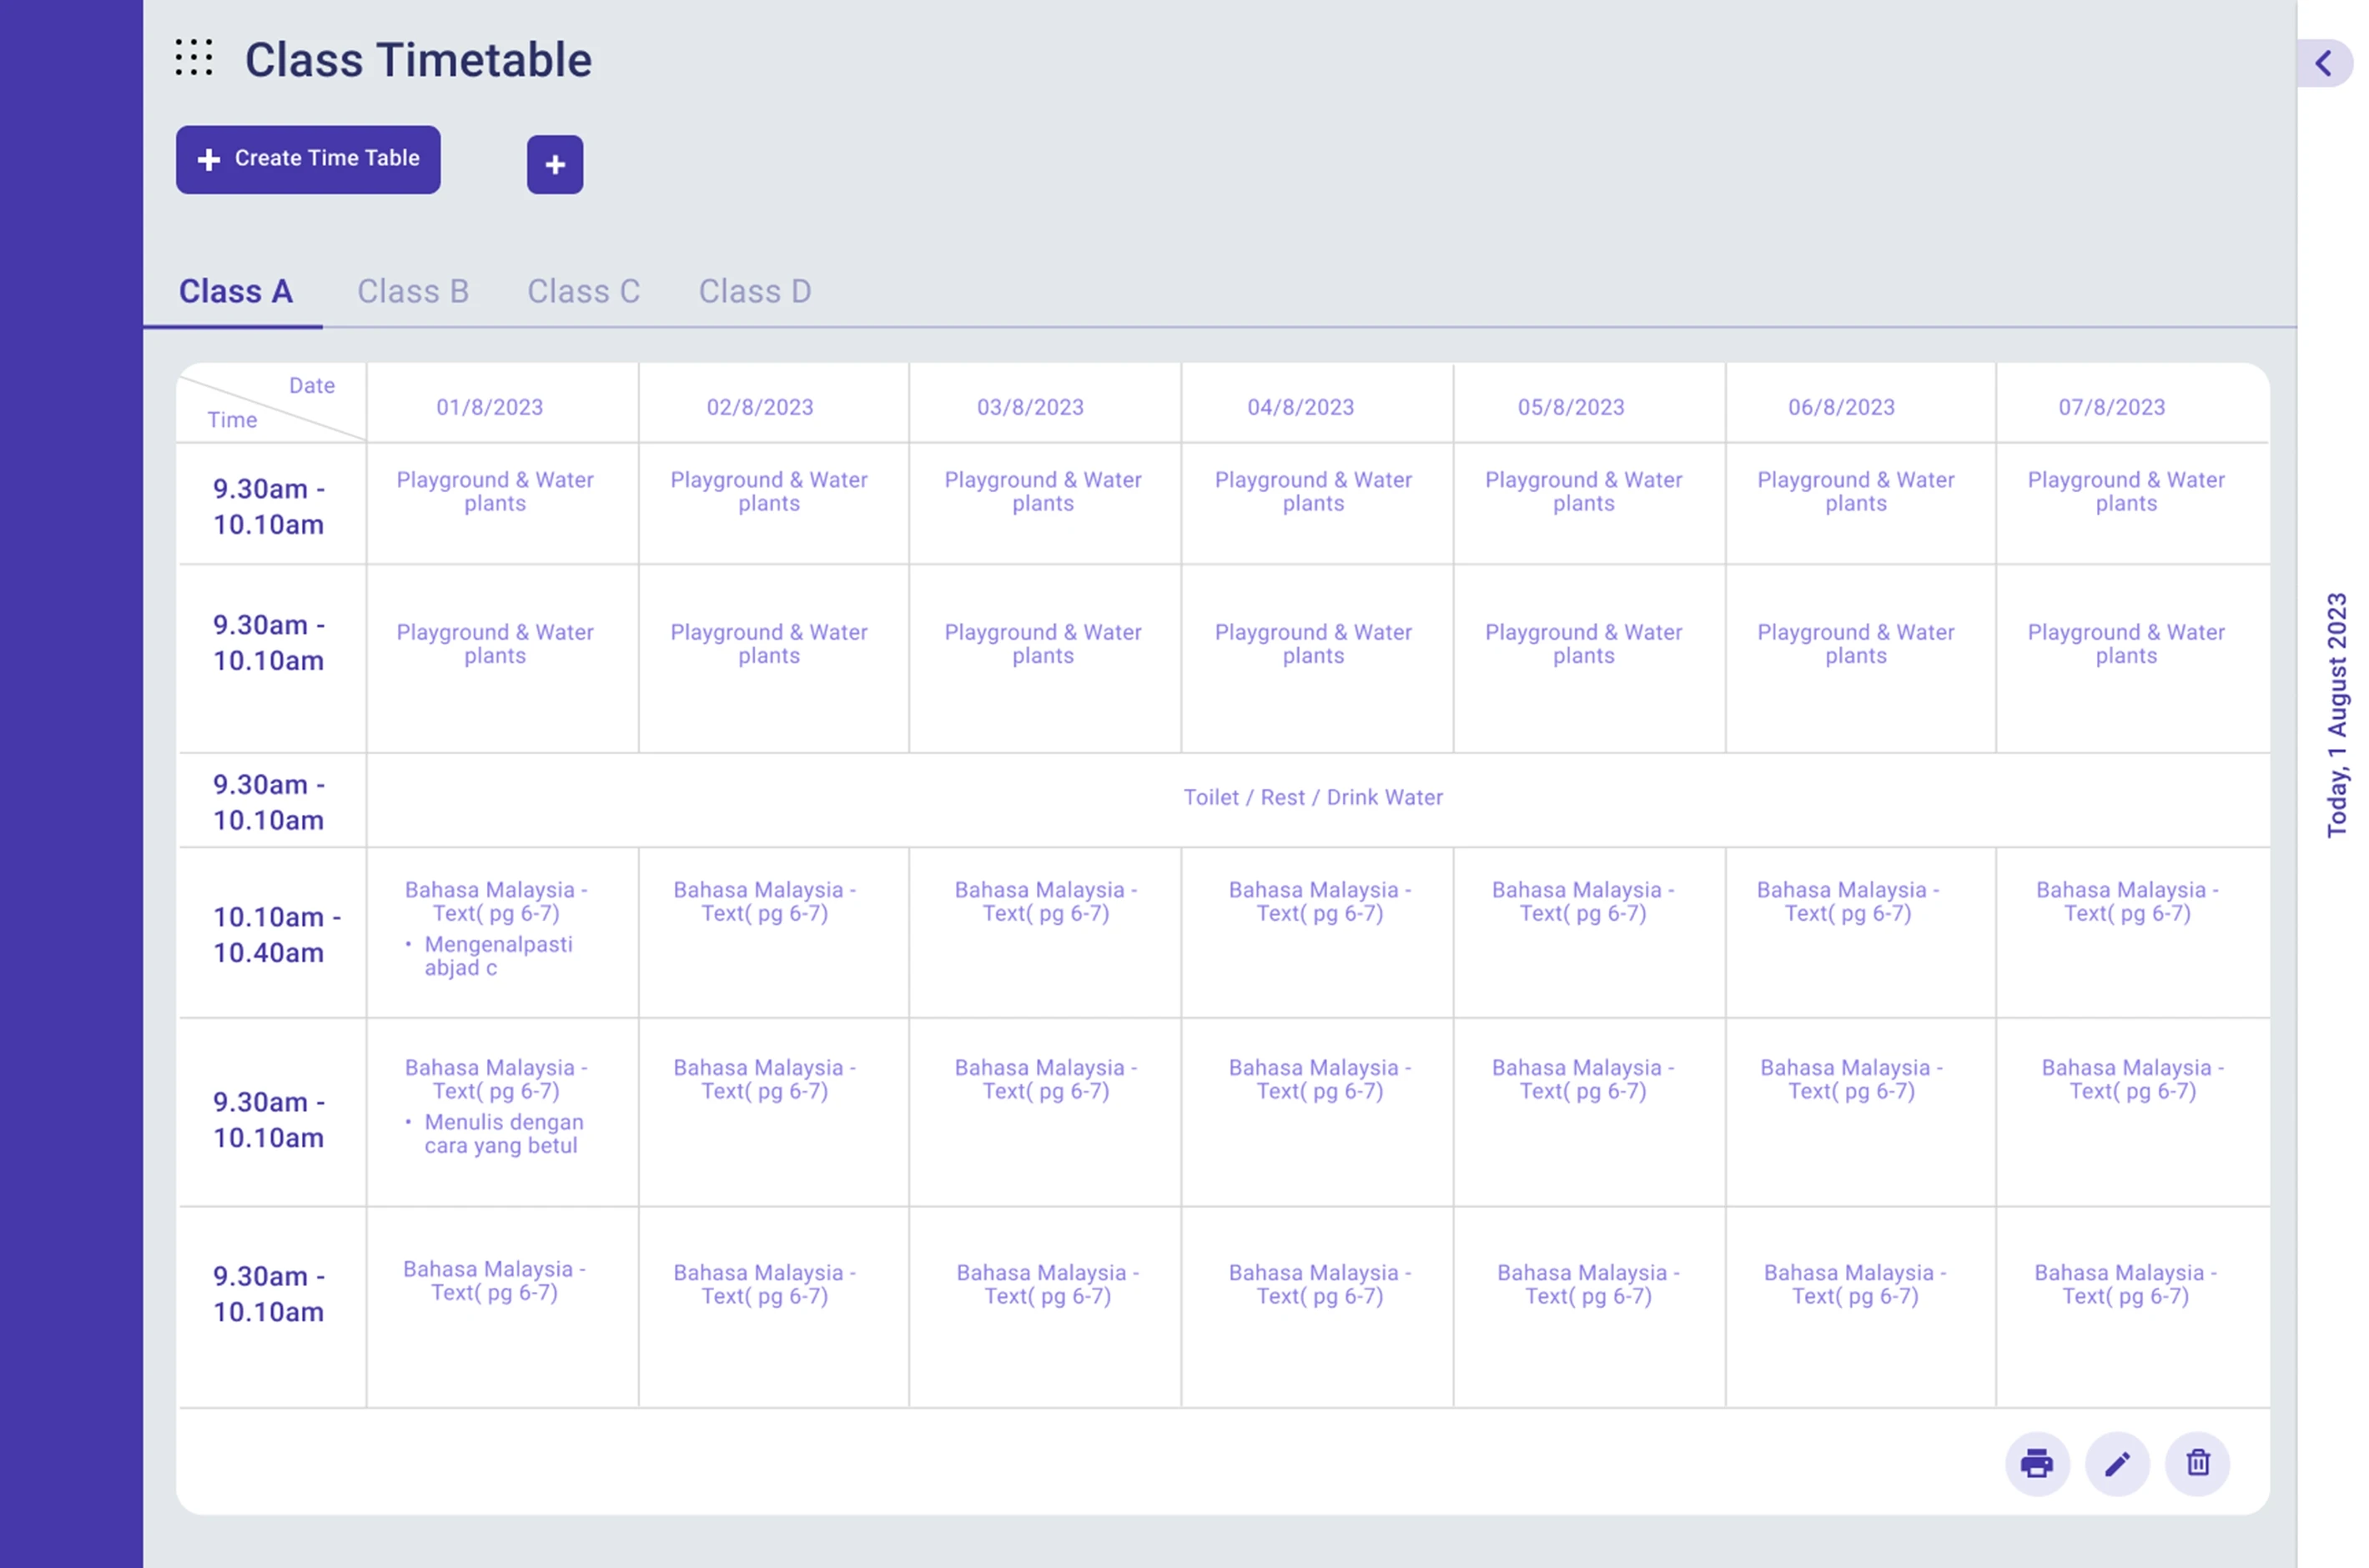Click the 01/8/2023 date column header
2369x1568 pixels.
(x=490, y=407)
